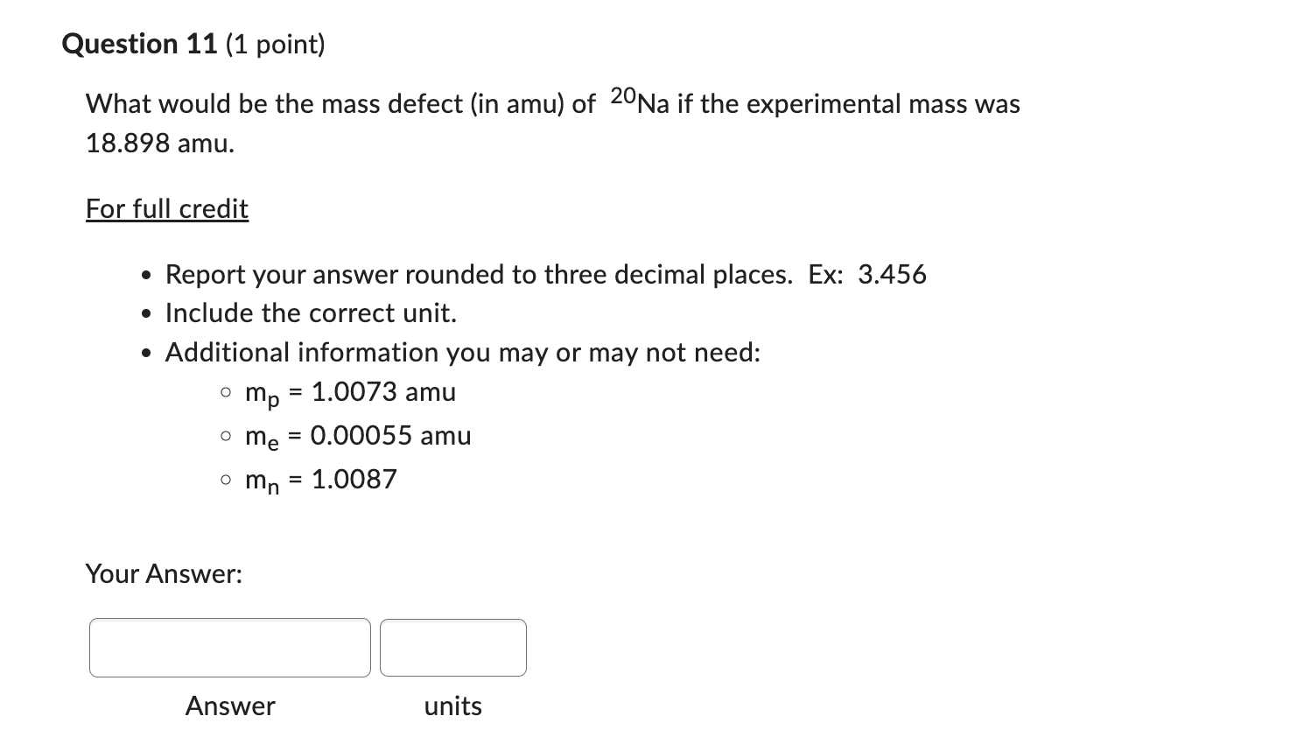Click inside the Answer input box
Viewport: 1297px width, 744px height.
(229, 648)
